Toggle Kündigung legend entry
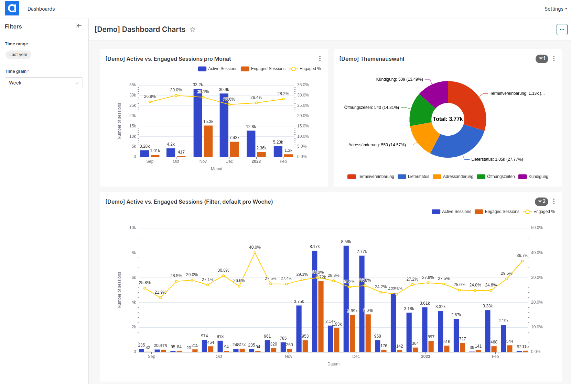The image size is (571, 384). [534, 177]
